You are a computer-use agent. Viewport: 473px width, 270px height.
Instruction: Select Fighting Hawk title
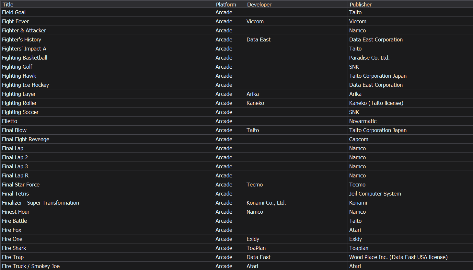(x=19, y=76)
